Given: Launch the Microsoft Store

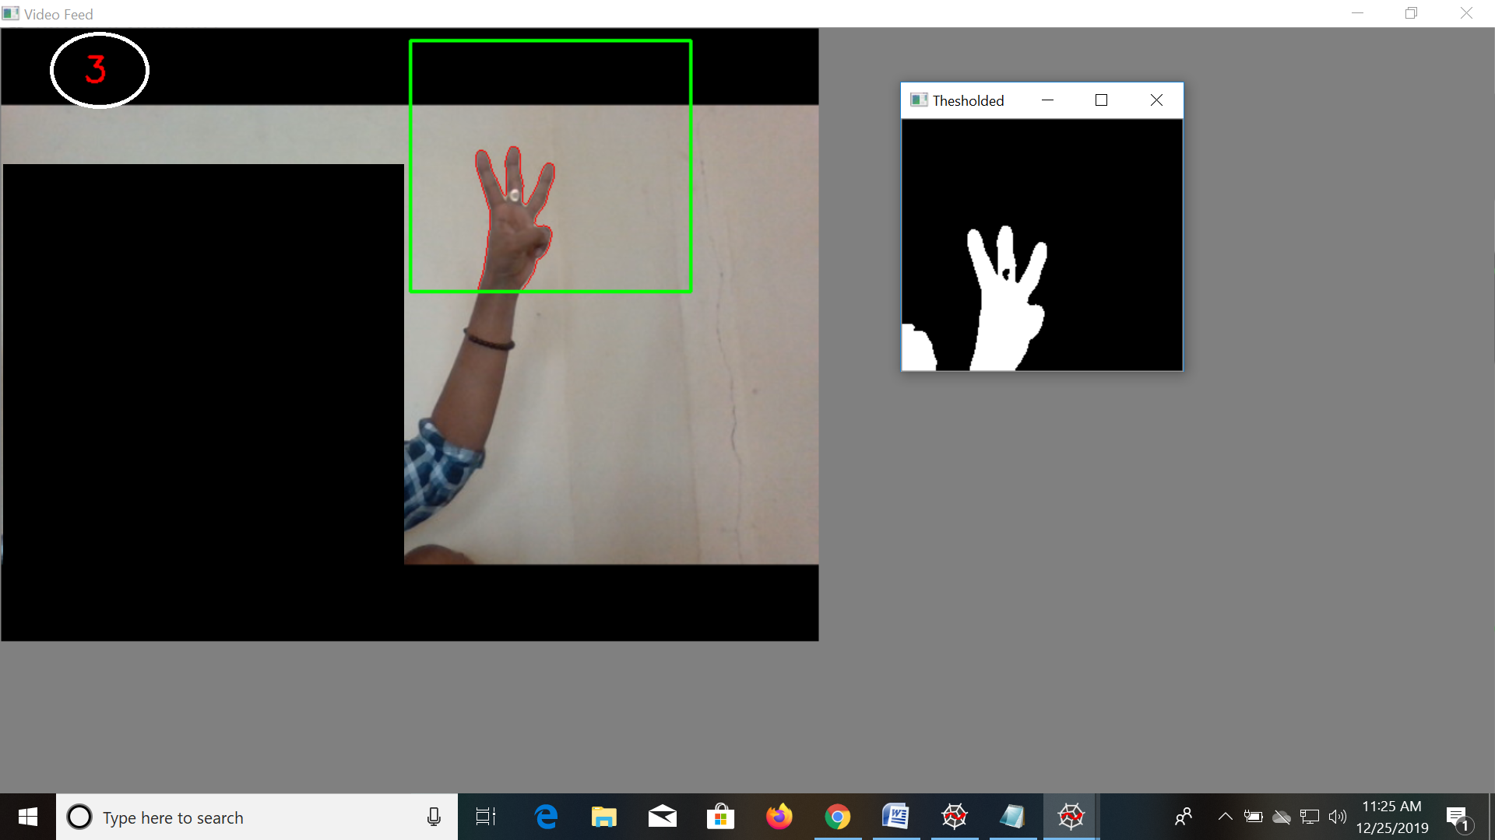Looking at the screenshot, I should click(720, 817).
